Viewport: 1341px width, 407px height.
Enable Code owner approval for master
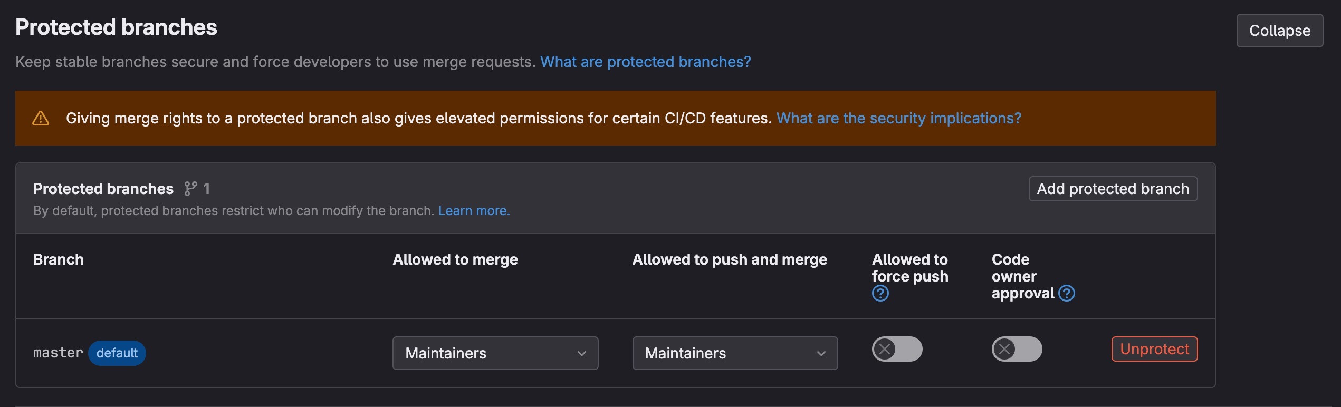1017,349
